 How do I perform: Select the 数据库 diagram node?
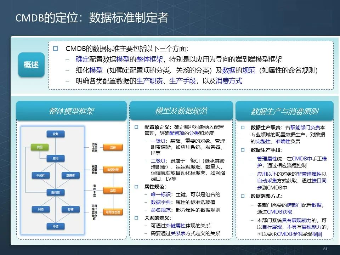pyautogui.click(x=71, y=175)
